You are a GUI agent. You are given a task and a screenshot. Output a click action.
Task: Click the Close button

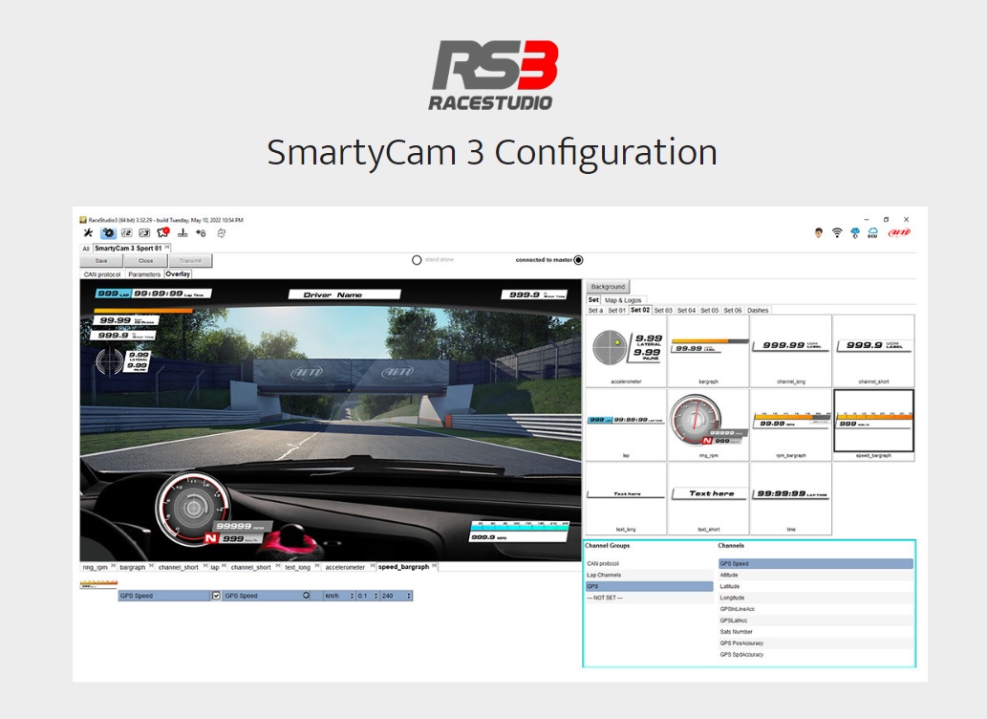click(145, 261)
